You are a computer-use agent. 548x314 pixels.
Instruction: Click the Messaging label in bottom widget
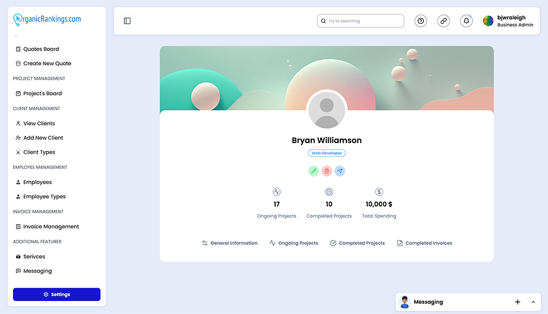(429, 302)
